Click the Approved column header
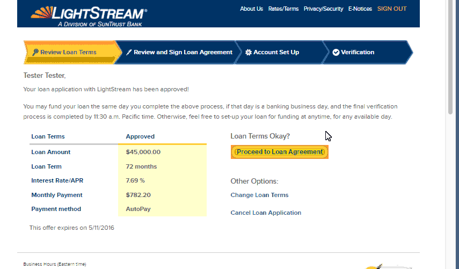459x269 pixels. click(140, 136)
